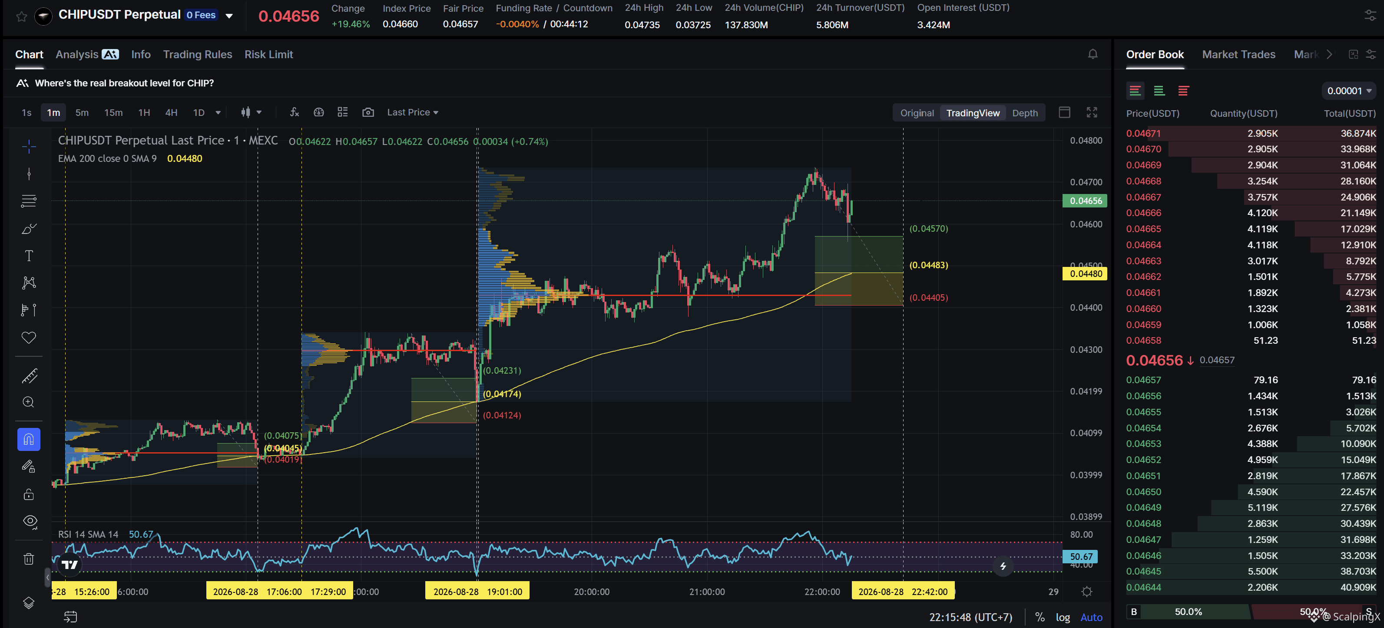Viewport: 1384px width, 628px height.
Task: Select the 1s timeframe
Action: tap(26, 112)
